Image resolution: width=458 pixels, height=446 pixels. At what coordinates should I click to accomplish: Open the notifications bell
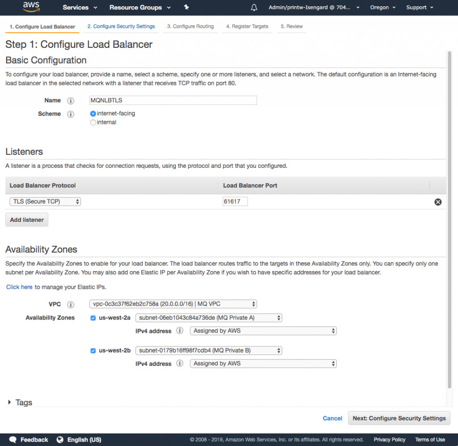(x=254, y=7)
